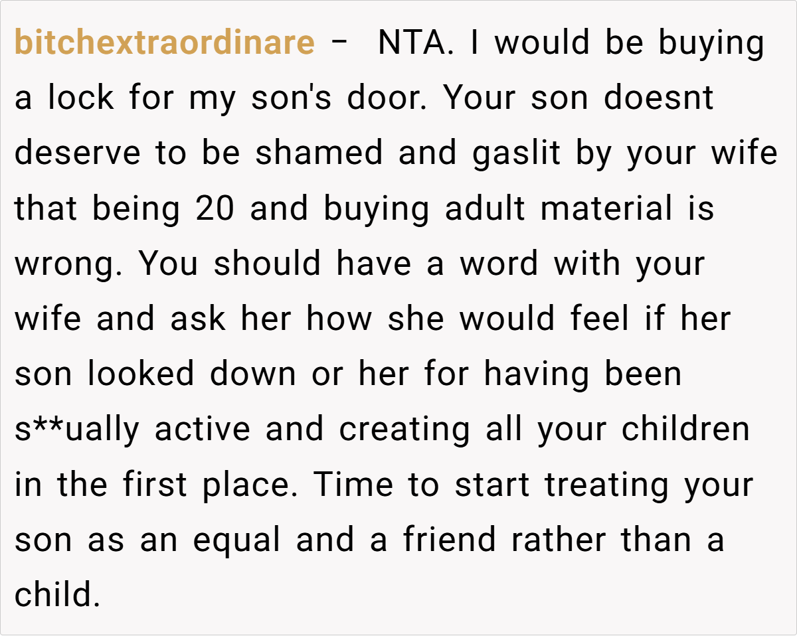Viewport: 797px width, 636px height.
Task: Click the word shamed
Action: point(319,153)
